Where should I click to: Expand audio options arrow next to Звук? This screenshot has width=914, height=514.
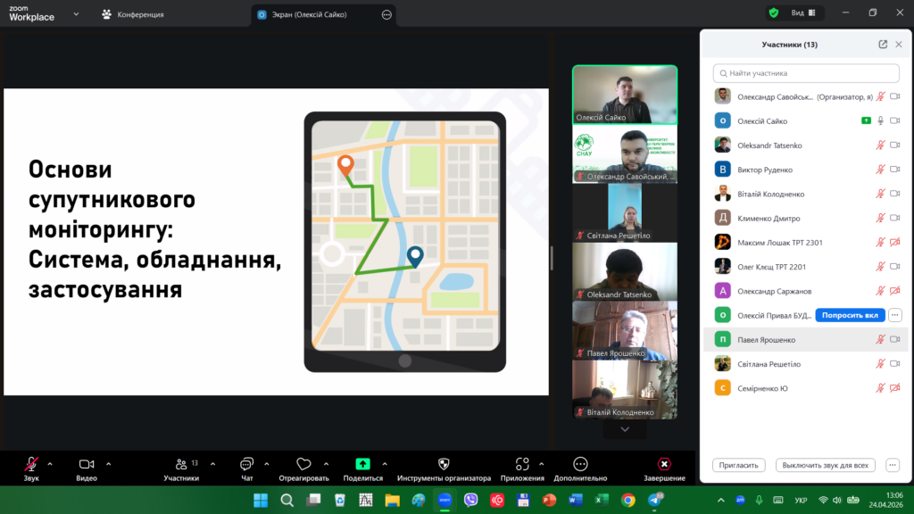tap(50, 463)
